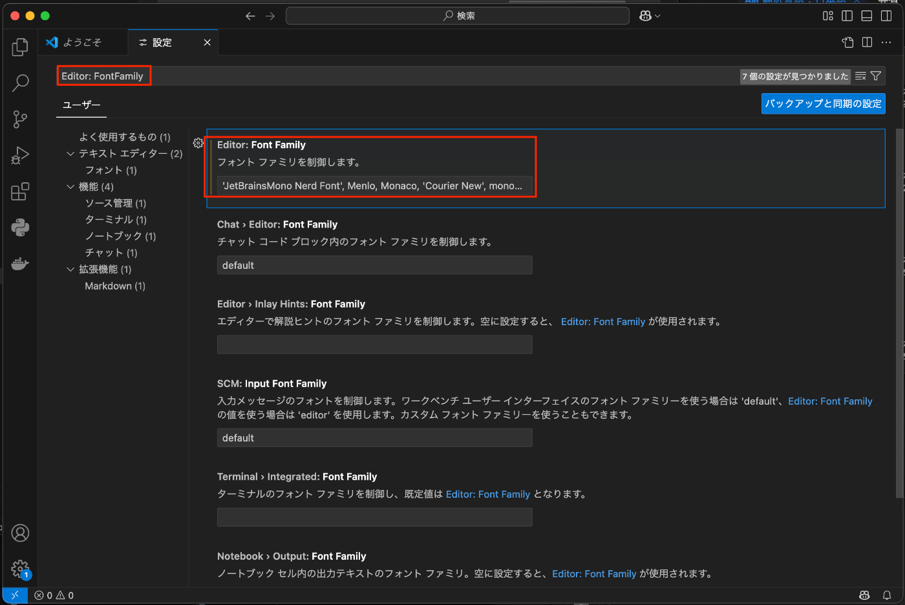Select Markdown (1) in settings tree

[115, 286]
